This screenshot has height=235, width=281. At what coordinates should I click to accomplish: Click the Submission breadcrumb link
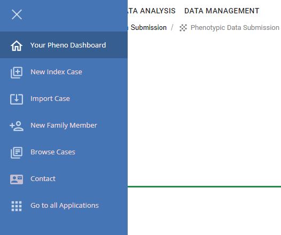pyautogui.click(x=149, y=28)
